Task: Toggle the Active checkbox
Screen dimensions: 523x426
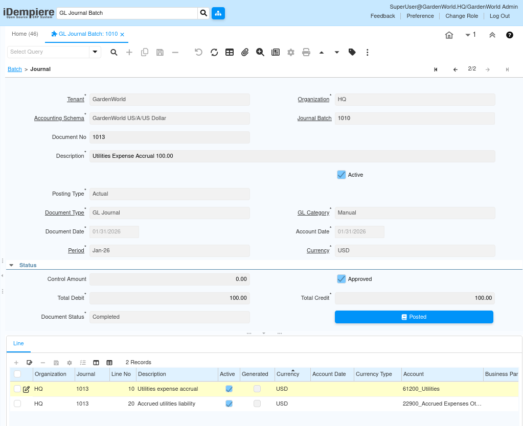Action: pyautogui.click(x=342, y=175)
